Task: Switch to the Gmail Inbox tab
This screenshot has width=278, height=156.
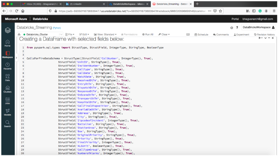Action: click(42, 4)
